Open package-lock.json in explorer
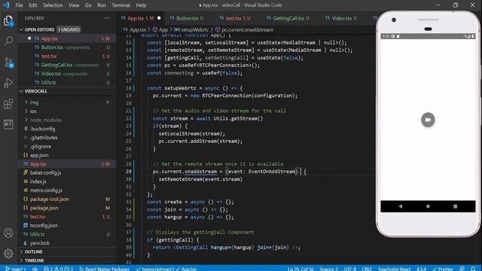This screenshot has width=482, height=271. [49, 199]
